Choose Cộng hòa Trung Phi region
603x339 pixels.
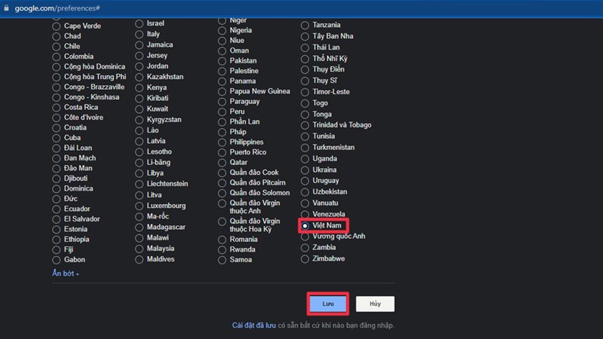(57, 78)
